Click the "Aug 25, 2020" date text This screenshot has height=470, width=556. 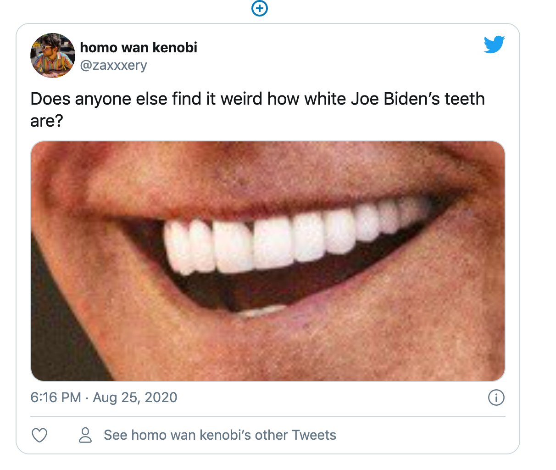[135, 397]
